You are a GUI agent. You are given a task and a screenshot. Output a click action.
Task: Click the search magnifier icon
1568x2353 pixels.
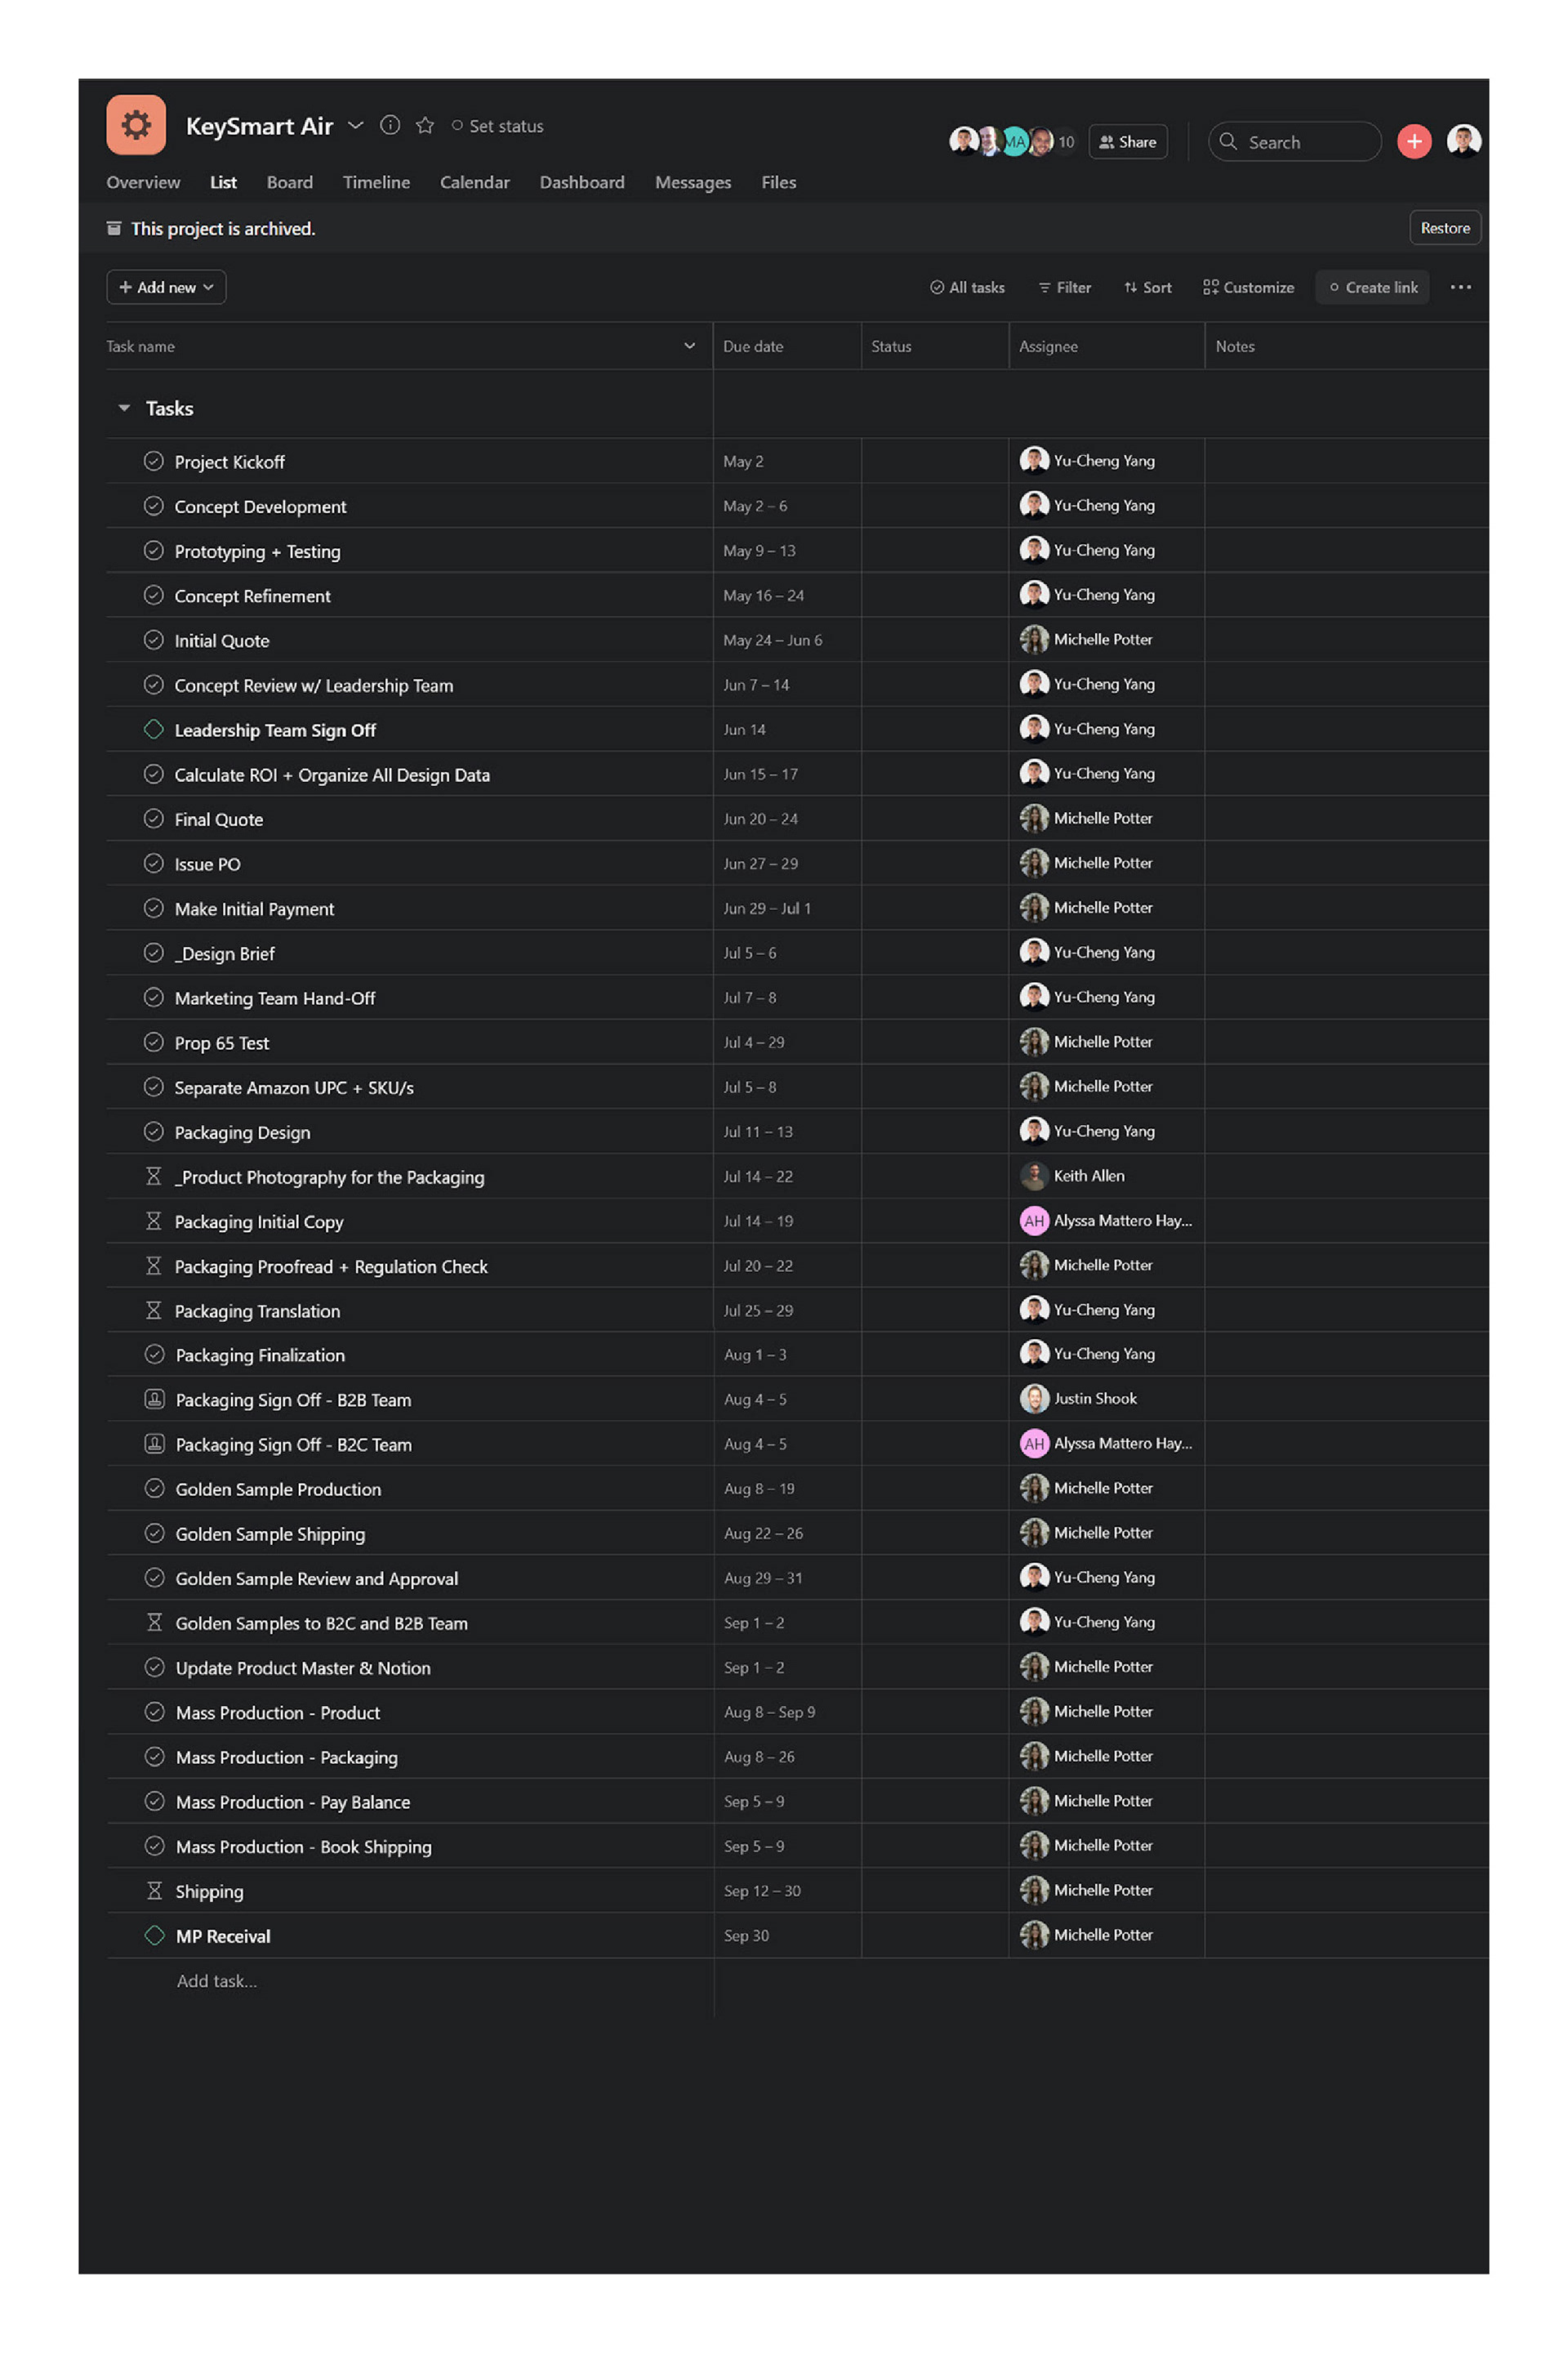tap(1228, 141)
